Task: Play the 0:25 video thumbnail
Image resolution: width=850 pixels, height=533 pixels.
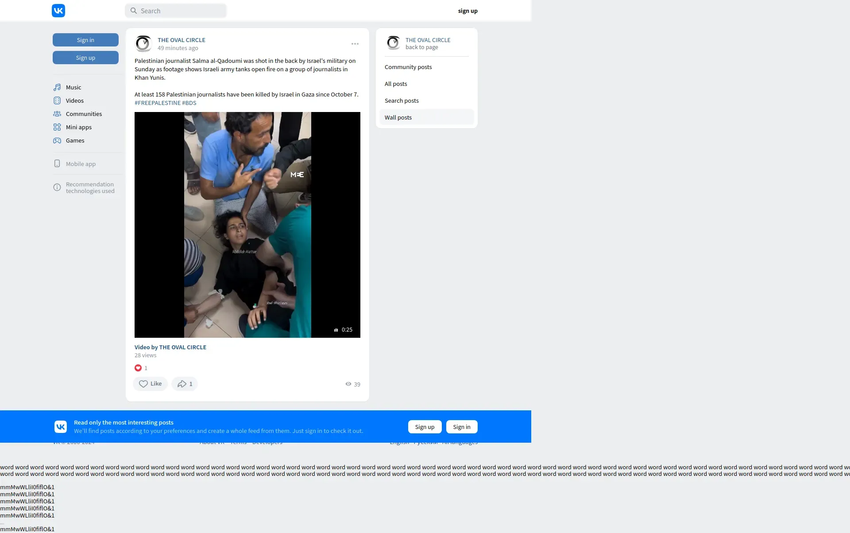Action: (x=247, y=225)
